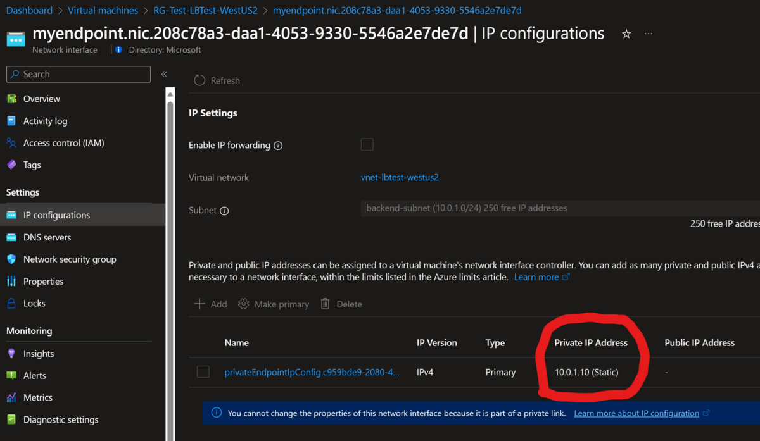Viewport: 760px width, 441px height.
Task: Open the Diagnostic settings menu item
Action: coord(61,419)
